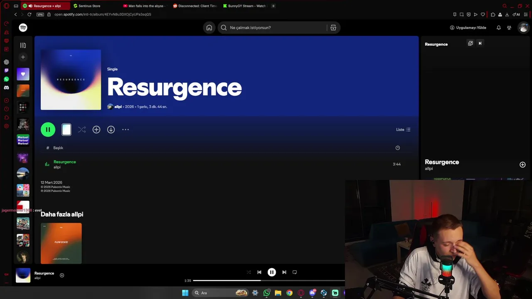This screenshot has width=532, height=299.
Task: Switch to the BunnyGY Stream browser tab
Action: 245,6
